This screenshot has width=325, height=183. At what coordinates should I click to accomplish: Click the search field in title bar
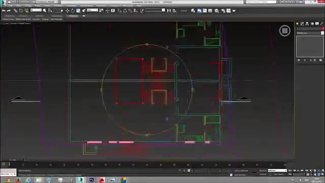[261, 2]
